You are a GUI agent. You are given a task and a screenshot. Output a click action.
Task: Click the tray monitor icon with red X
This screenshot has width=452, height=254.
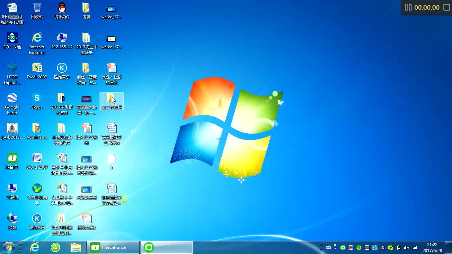[x=351, y=248]
